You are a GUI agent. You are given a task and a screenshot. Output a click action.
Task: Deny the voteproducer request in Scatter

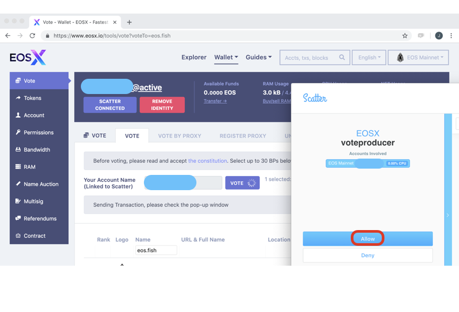368,255
